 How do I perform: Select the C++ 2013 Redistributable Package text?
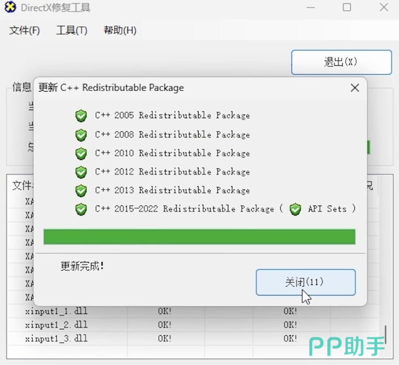[172, 190]
